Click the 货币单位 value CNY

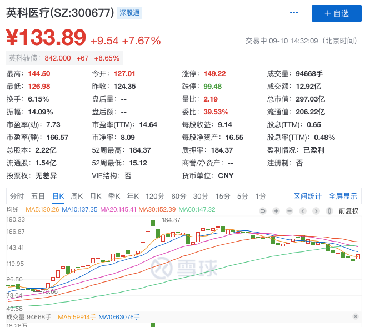[226, 175]
